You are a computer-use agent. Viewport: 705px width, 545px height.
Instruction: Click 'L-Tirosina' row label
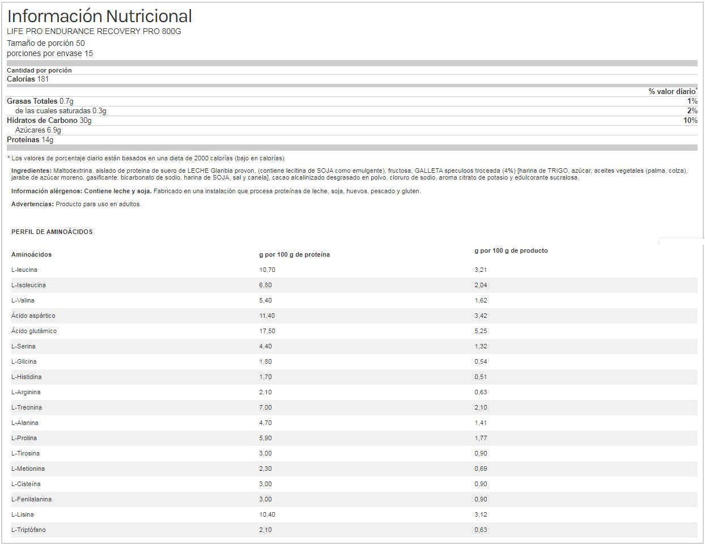point(26,453)
